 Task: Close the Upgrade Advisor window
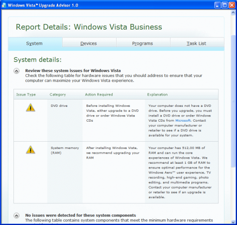232,5
